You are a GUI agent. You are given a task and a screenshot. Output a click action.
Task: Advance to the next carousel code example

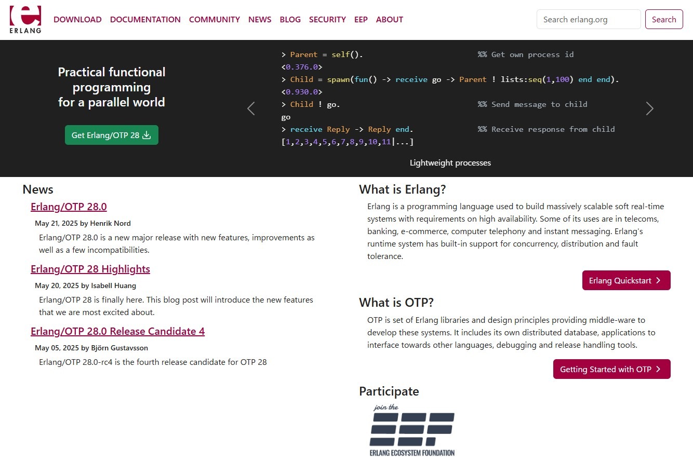coord(649,108)
